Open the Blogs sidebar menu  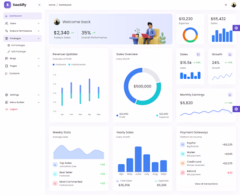[x=23, y=59]
